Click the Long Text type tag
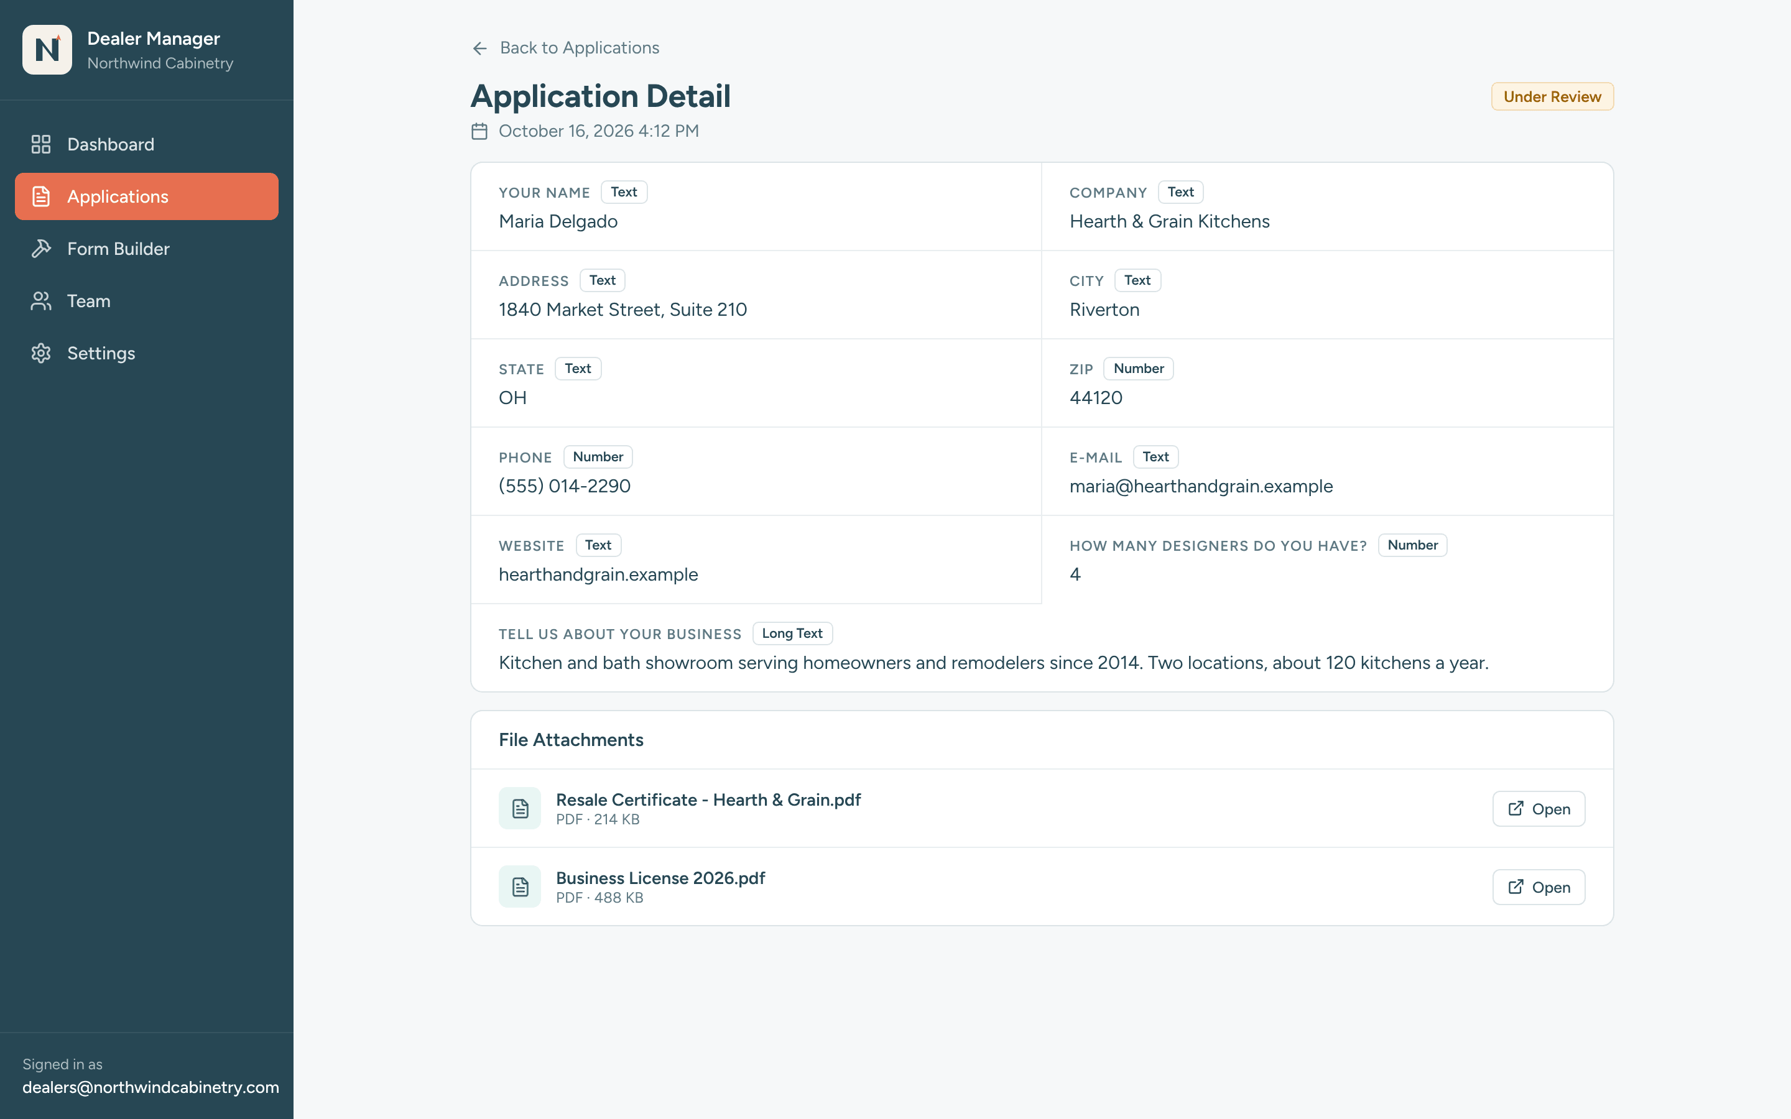This screenshot has height=1119, width=1791. coord(792,633)
